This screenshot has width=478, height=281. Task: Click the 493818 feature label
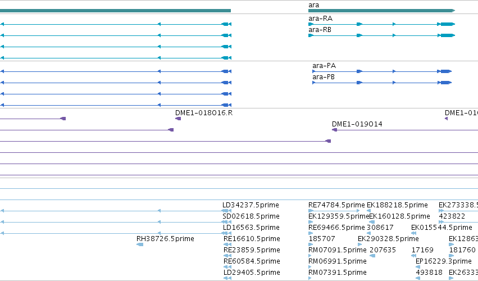tap(429, 273)
